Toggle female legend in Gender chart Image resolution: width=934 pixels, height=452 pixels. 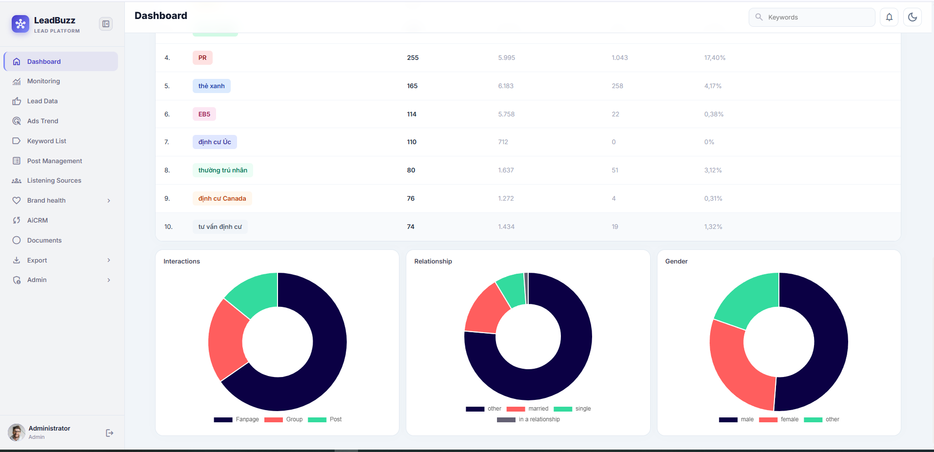[x=779, y=419]
